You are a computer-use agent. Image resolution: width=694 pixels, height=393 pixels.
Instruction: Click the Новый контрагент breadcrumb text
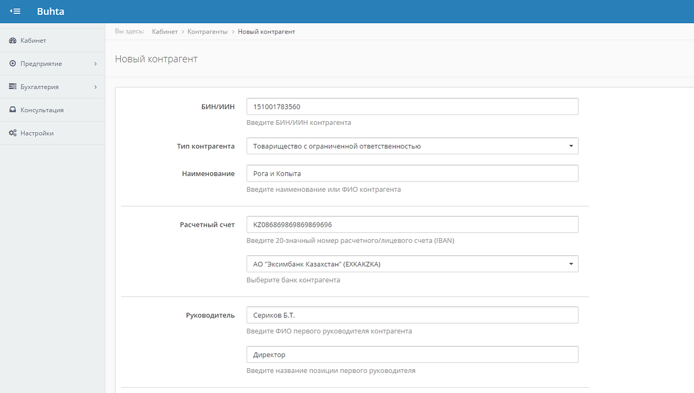267,31
